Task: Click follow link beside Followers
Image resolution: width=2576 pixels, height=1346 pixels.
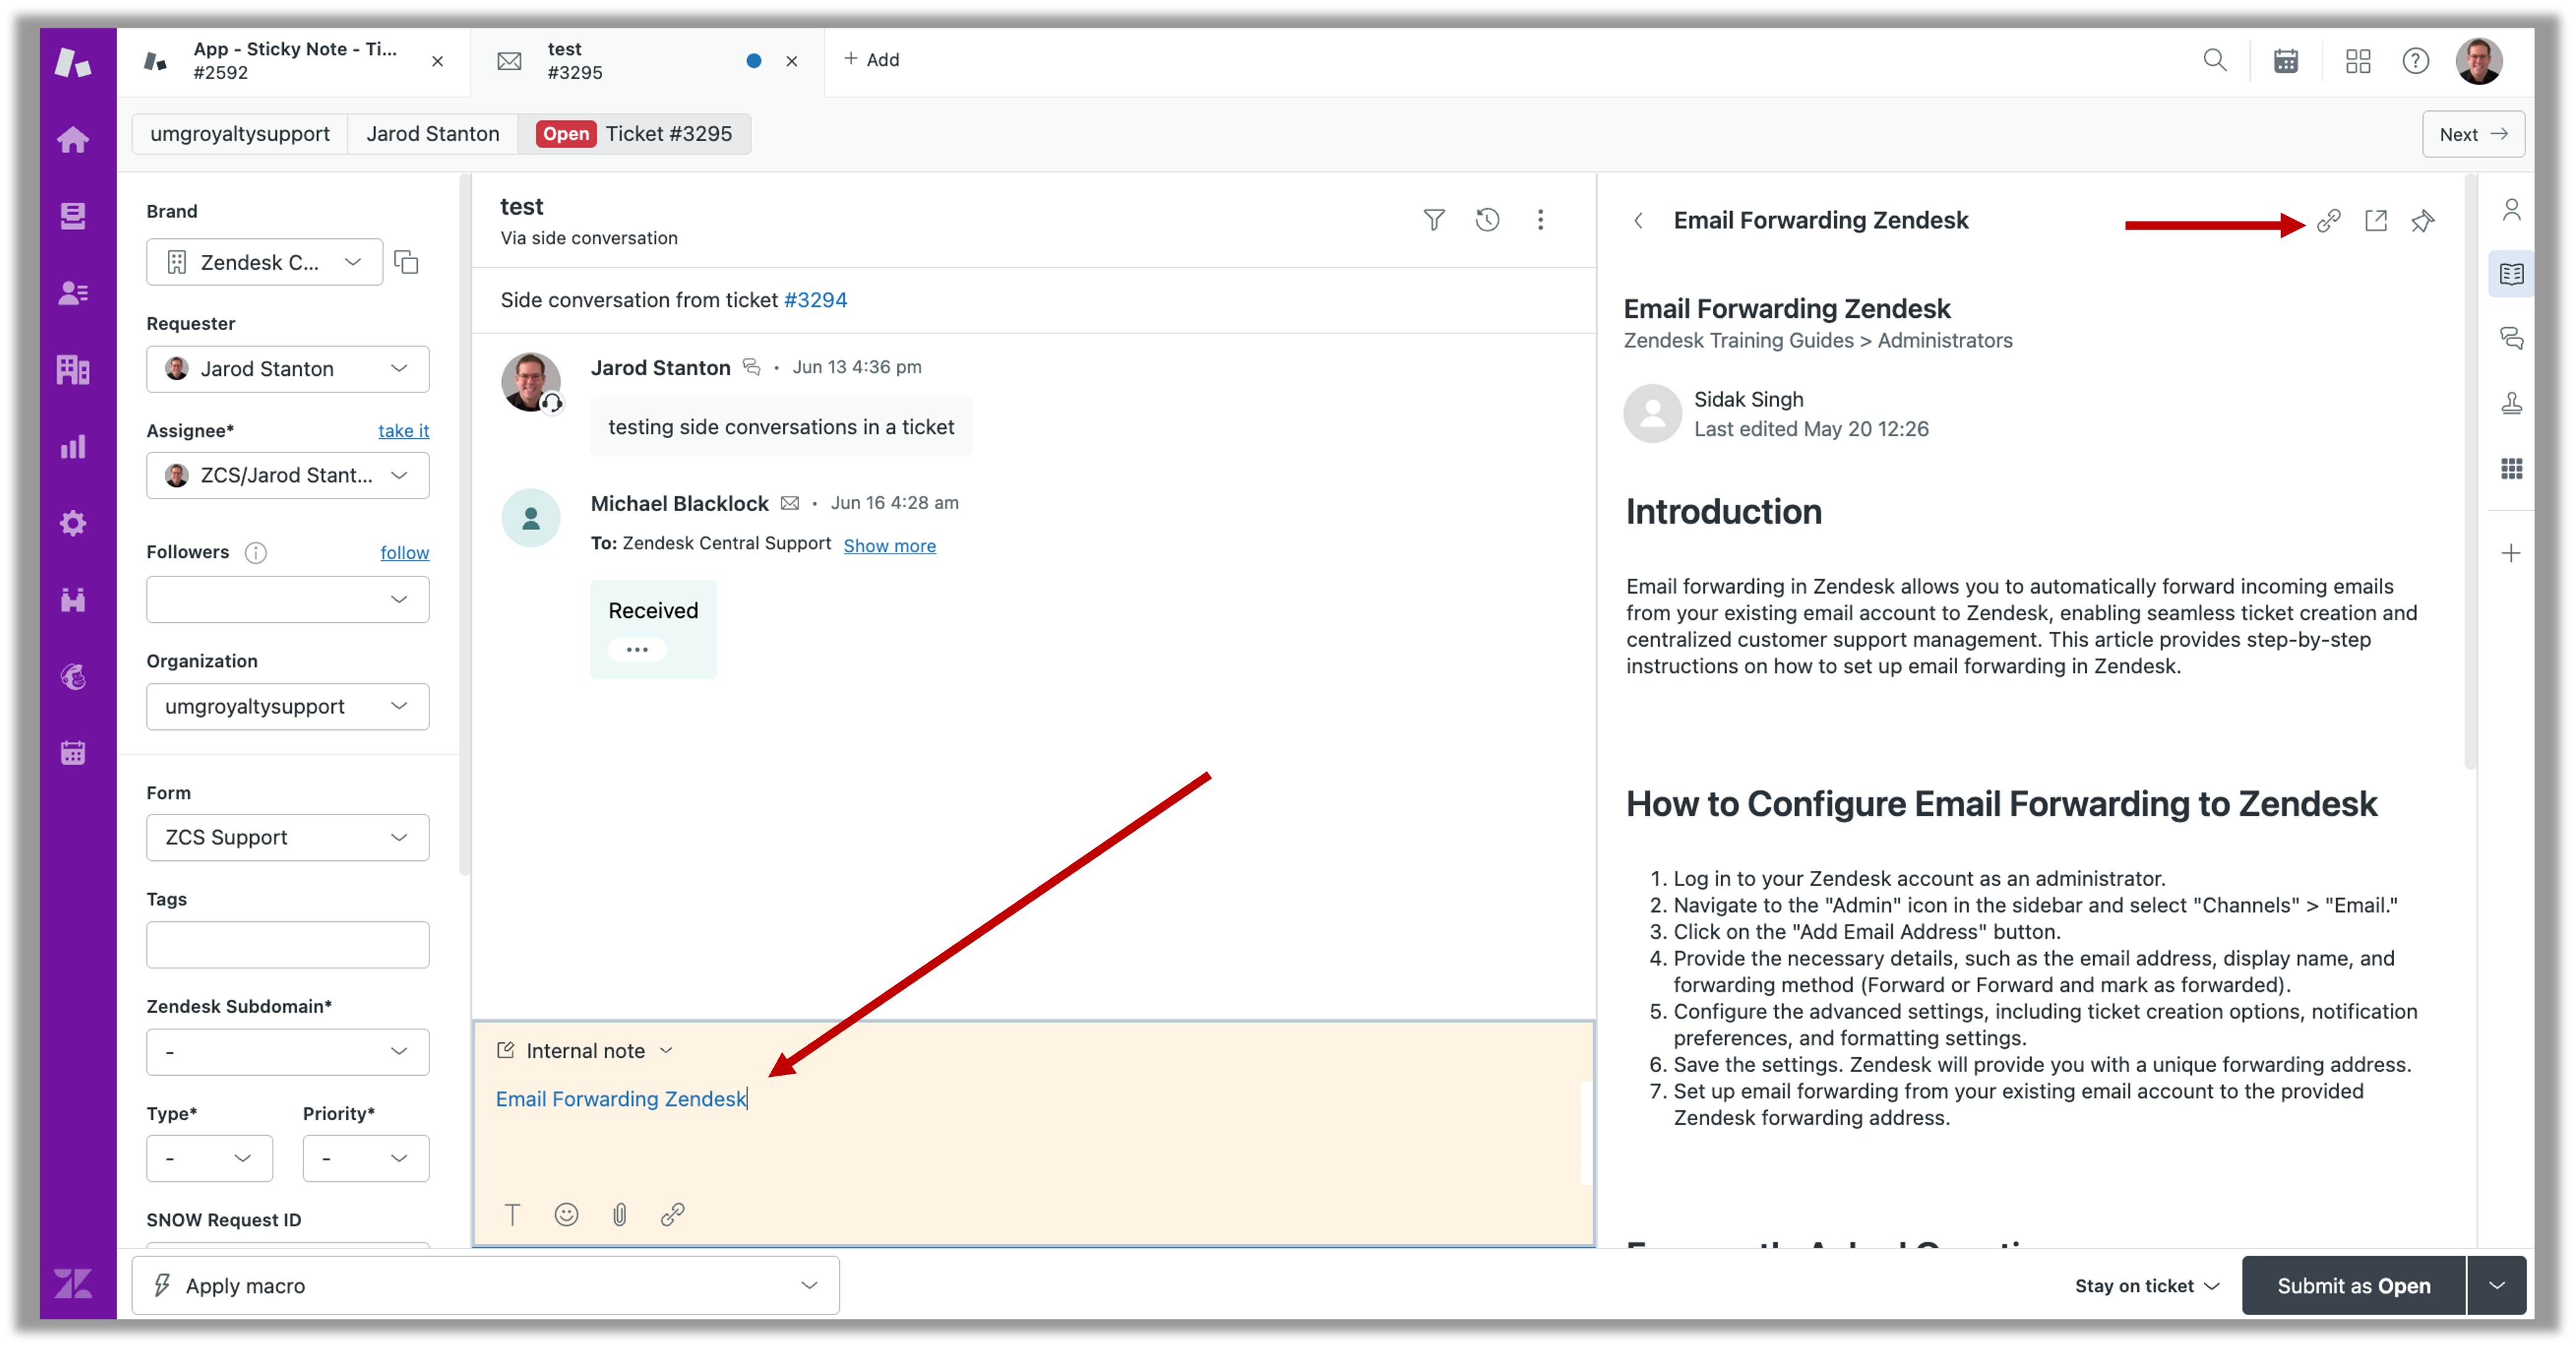Action: [404, 552]
